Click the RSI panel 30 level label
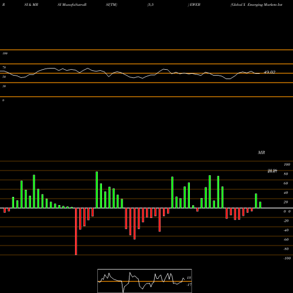 pos(4,86)
